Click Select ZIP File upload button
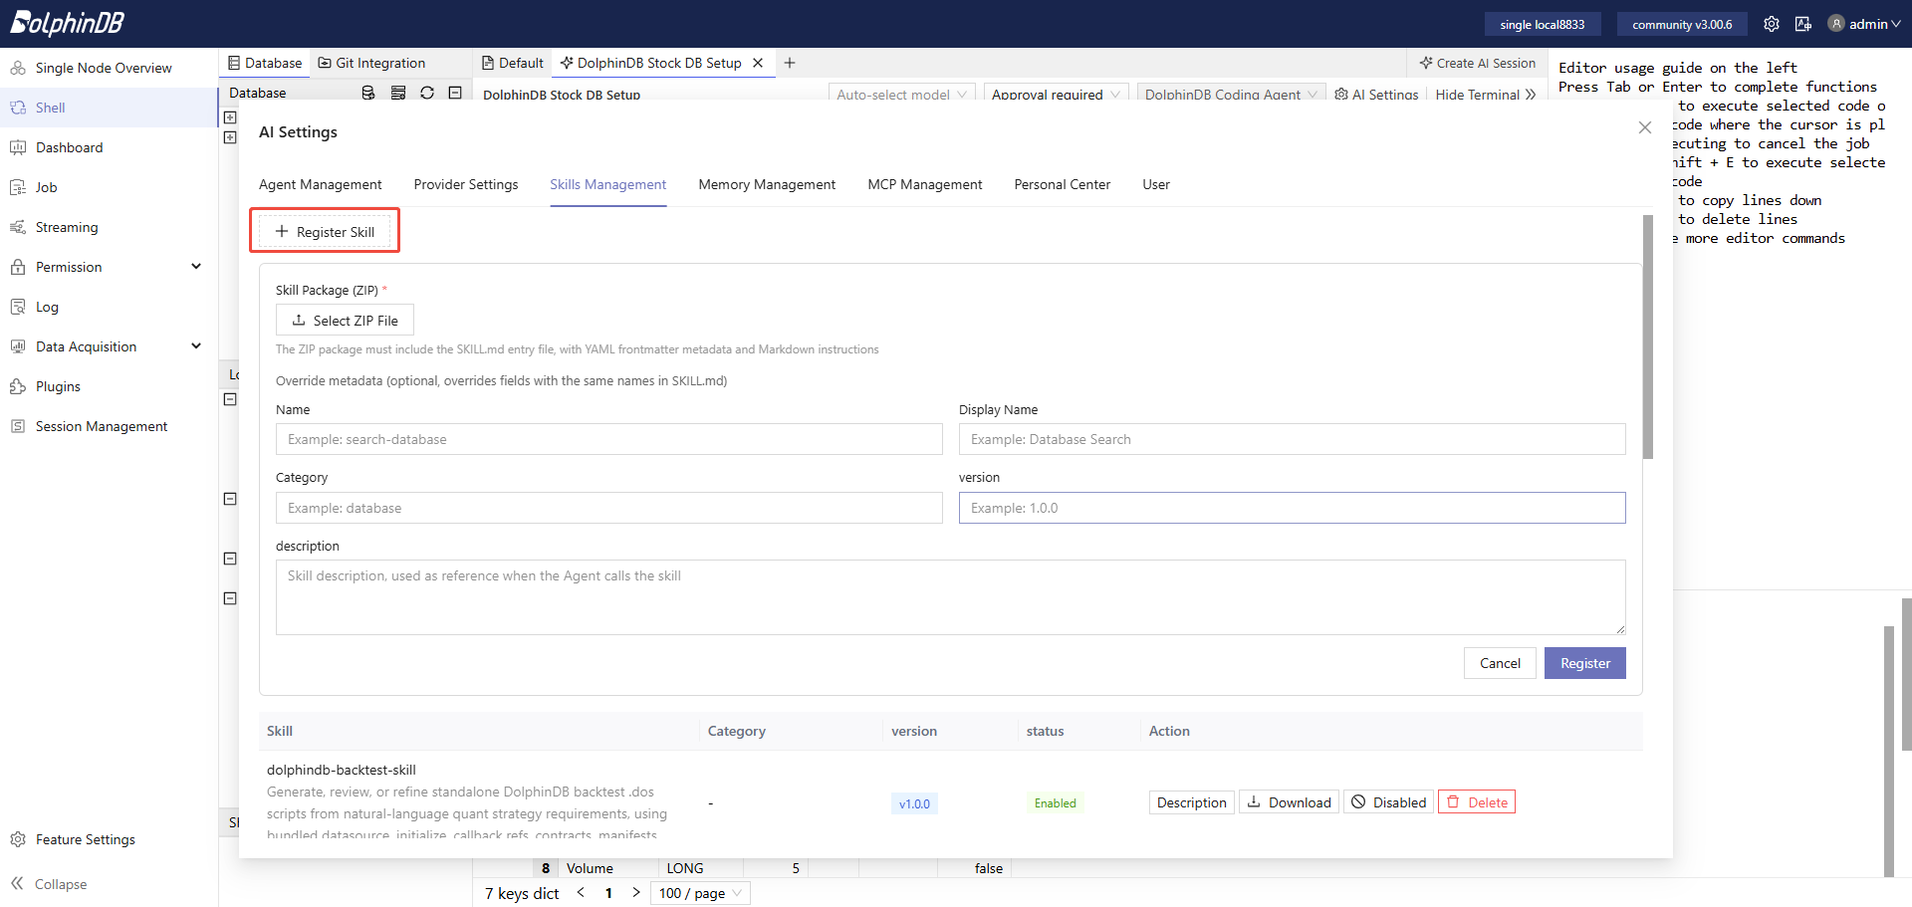Image resolution: width=1912 pixels, height=907 pixels. [345, 321]
